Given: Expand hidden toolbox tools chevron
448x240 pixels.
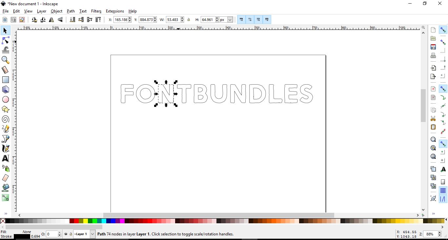Looking at the screenshot, I should pyautogui.click(x=5, y=214).
